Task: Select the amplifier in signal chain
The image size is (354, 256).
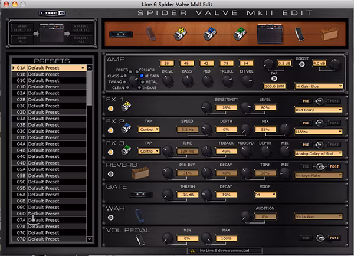Action: 270,34
